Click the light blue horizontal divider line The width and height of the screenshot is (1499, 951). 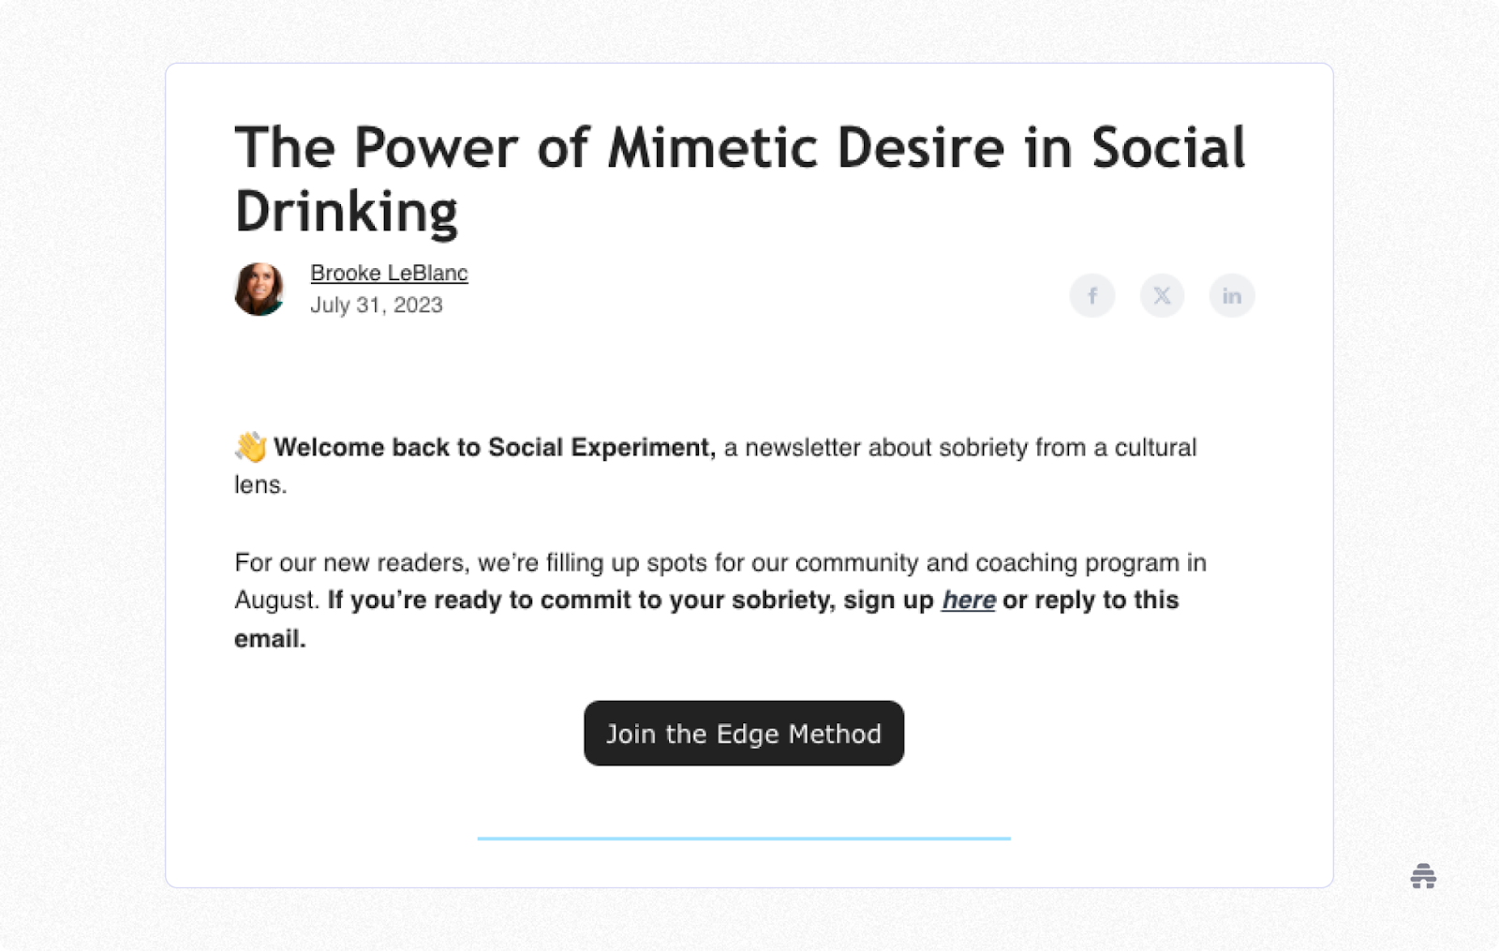(744, 839)
